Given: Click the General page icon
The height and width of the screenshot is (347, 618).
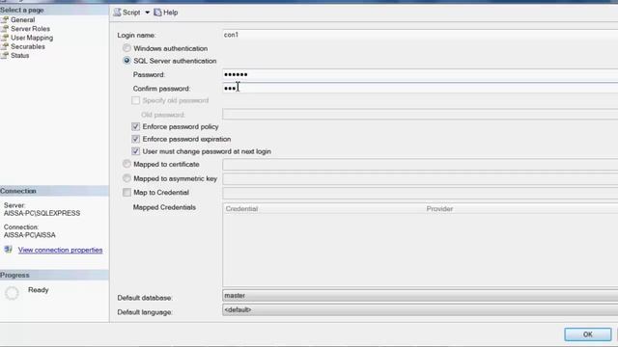Looking at the screenshot, I should tap(5, 19).
